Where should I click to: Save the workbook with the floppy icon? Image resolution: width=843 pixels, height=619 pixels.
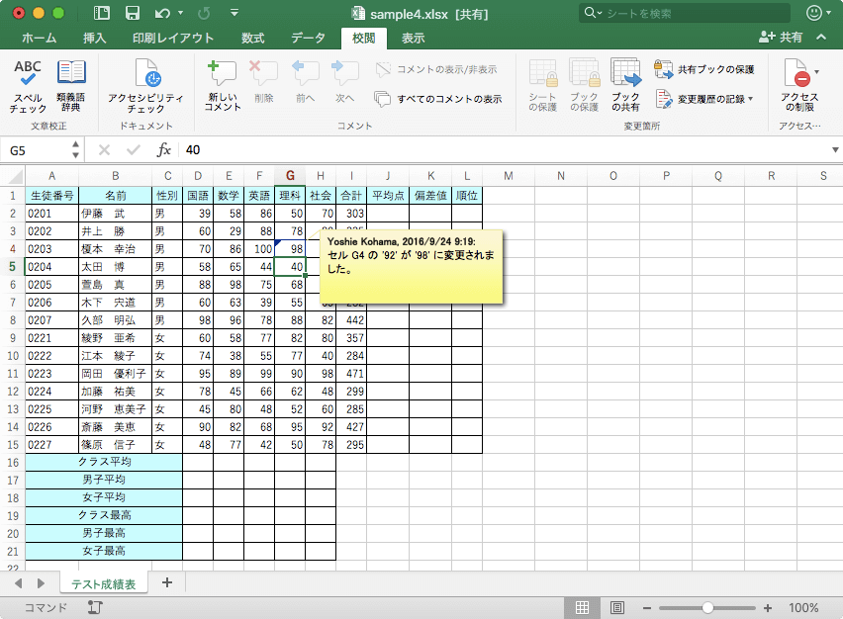[133, 13]
